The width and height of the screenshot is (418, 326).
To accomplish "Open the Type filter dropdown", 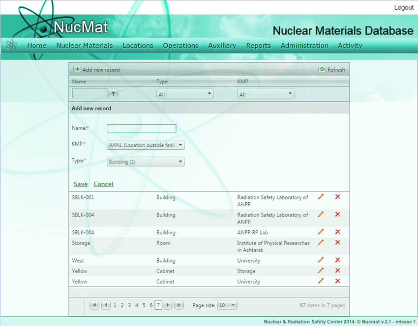I will 185,94.
